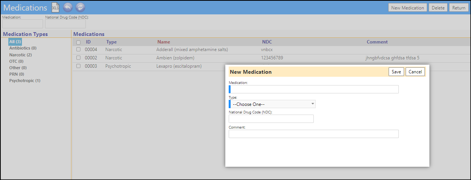Save the new medication
The image size is (471, 180).
click(x=397, y=72)
